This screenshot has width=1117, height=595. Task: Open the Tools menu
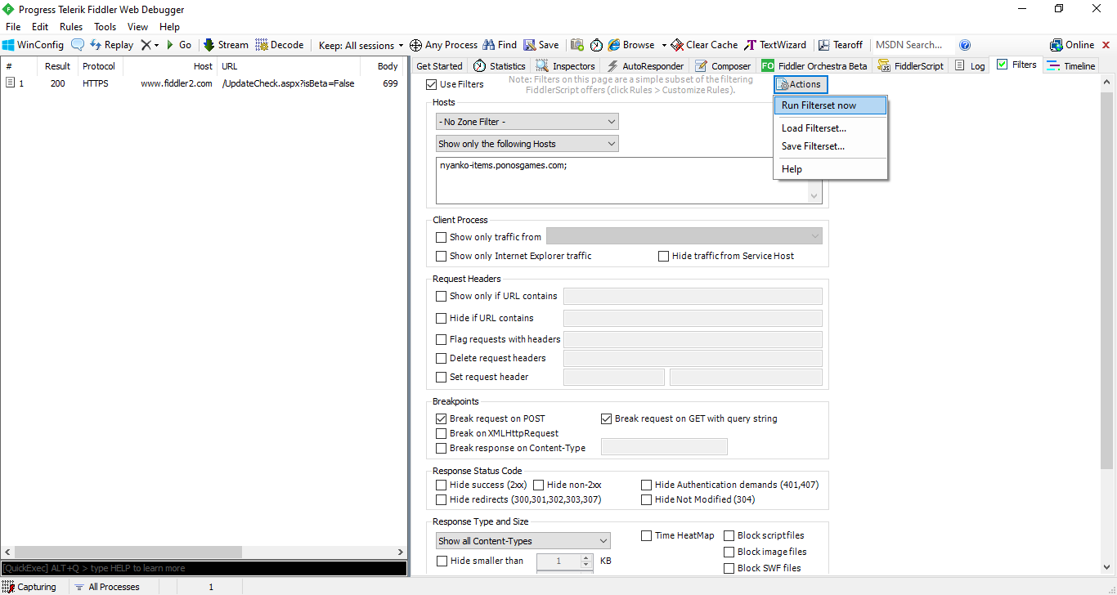click(x=105, y=27)
